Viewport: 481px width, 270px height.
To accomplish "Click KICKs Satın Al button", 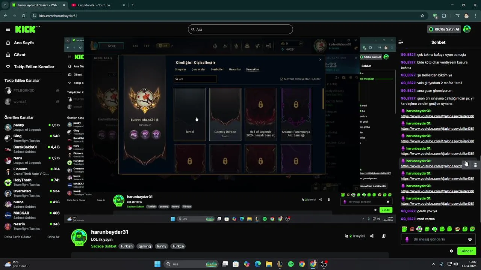I will (x=444, y=29).
